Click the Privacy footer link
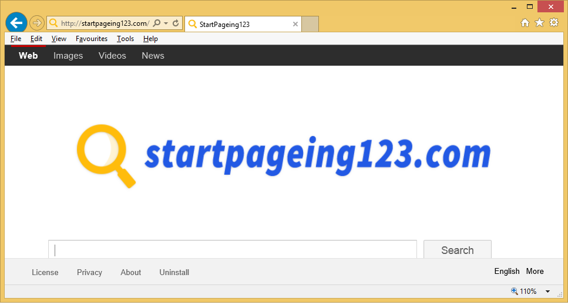Image resolution: width=568 pixels, height=305 pixels. [89, 272]
